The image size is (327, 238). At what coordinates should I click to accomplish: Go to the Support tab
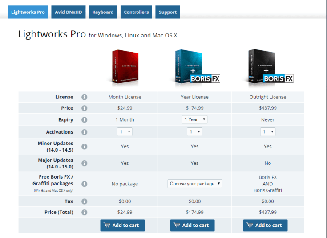pos(168,12)
